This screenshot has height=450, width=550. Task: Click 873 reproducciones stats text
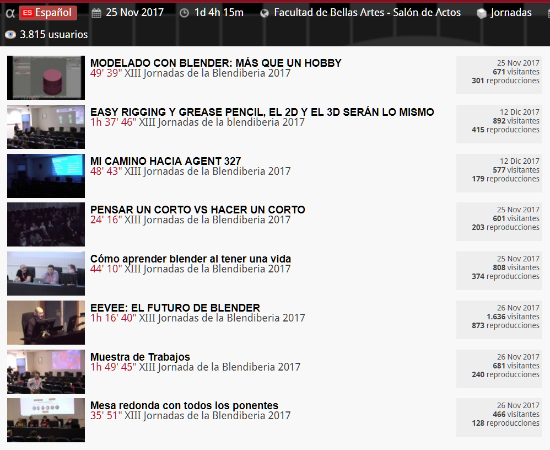pyautogui.click(x=505, y=325)
